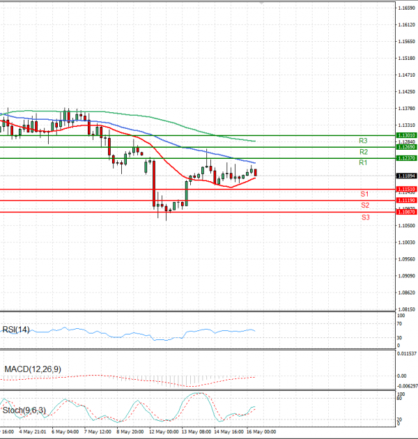The width and height of the screenshot is (418, 439).
Task: Click the 1.16590 price axis value
Action: pos(407,8)
